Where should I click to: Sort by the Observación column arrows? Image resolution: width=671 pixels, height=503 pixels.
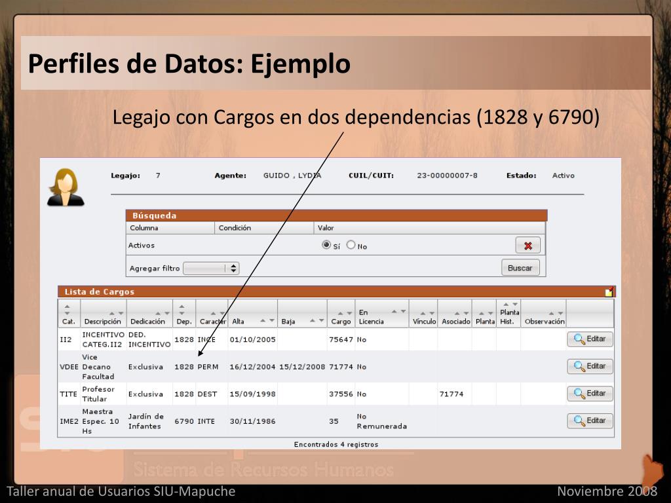[556, 314]
